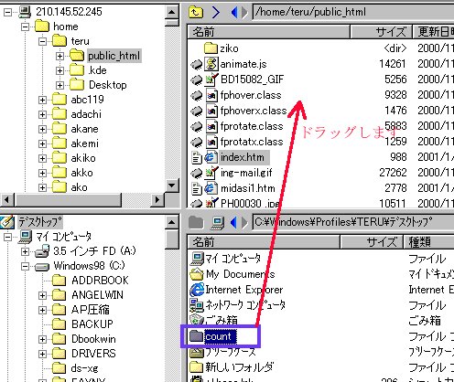Click the blue back arrow in remote toolbar
This screenshot has height=382, width=454.
234,12
